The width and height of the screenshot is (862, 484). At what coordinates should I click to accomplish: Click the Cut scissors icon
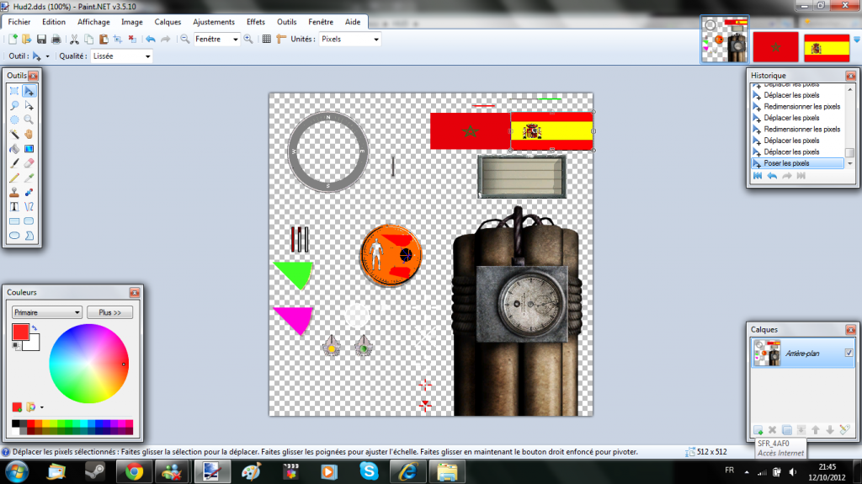74,39
